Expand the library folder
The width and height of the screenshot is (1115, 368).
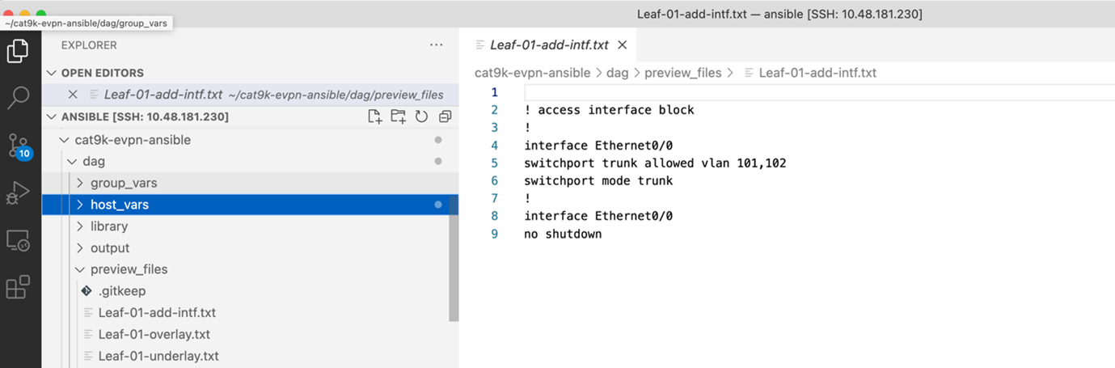[x=80, y=226]
